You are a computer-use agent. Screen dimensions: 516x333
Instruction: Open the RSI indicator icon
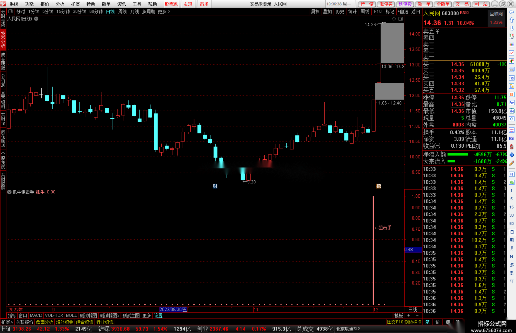click(x=512, y=138)
